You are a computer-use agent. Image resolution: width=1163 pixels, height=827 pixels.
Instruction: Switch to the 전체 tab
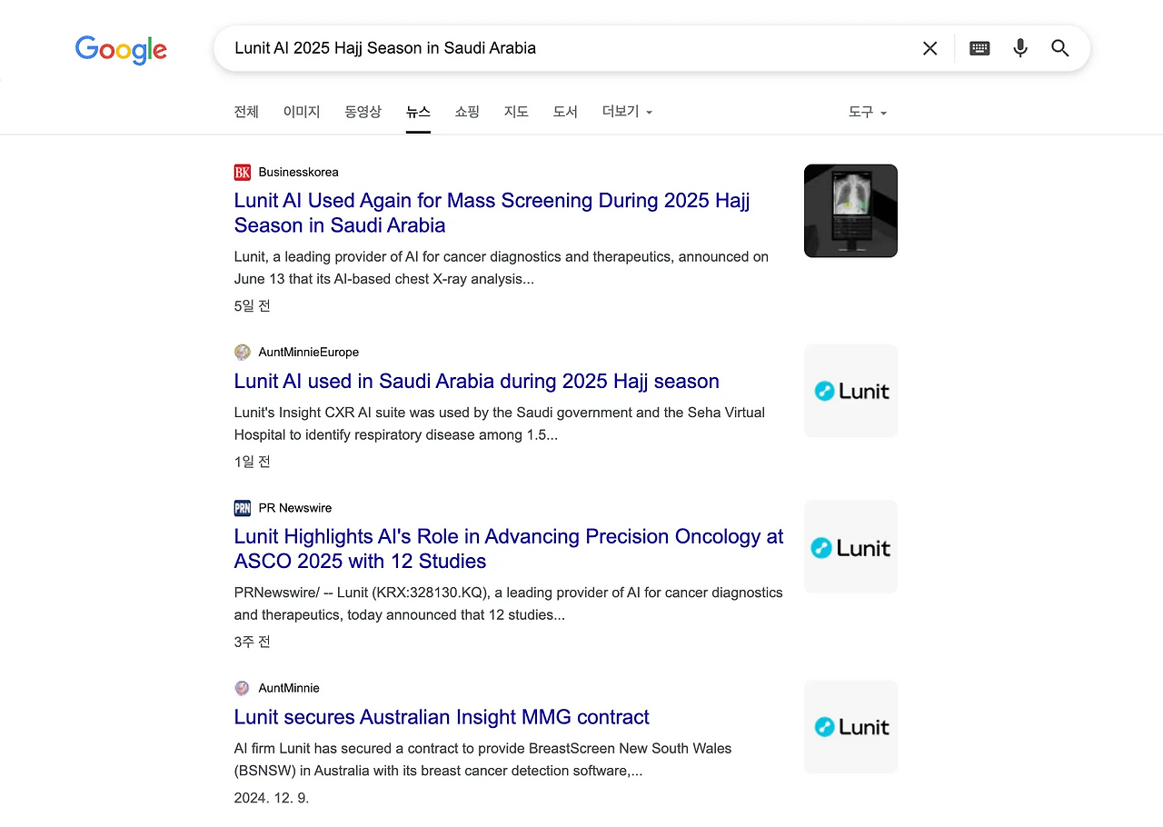(x=246, y=112)
